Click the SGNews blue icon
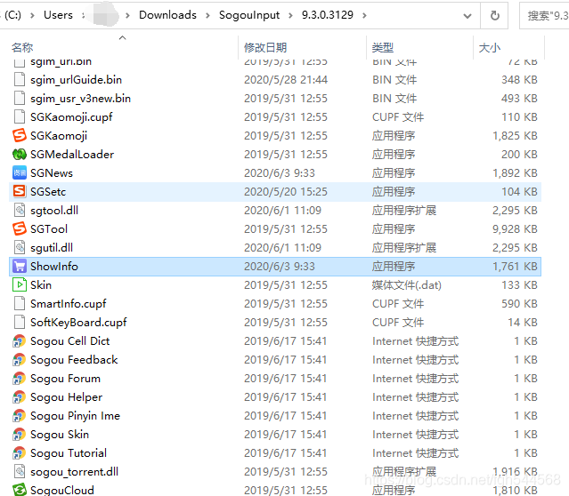This screenshot has height=496, width=569. click(20, 172)
